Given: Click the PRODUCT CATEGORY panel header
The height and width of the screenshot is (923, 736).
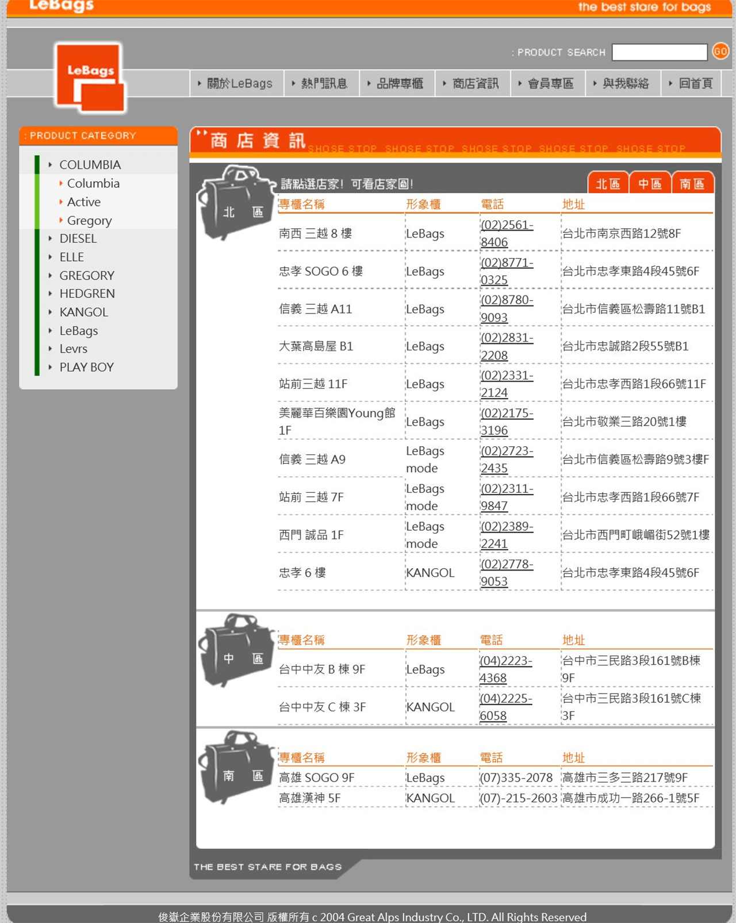Looking at the screenshot, I should click(98, 136).
